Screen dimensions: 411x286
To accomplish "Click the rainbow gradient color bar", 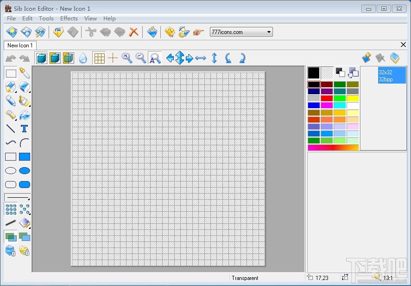I will 333,148.
